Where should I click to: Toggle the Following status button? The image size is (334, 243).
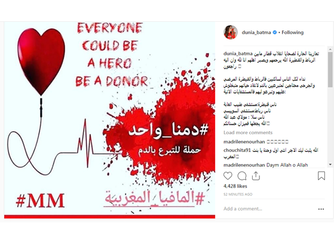[293, 32]
